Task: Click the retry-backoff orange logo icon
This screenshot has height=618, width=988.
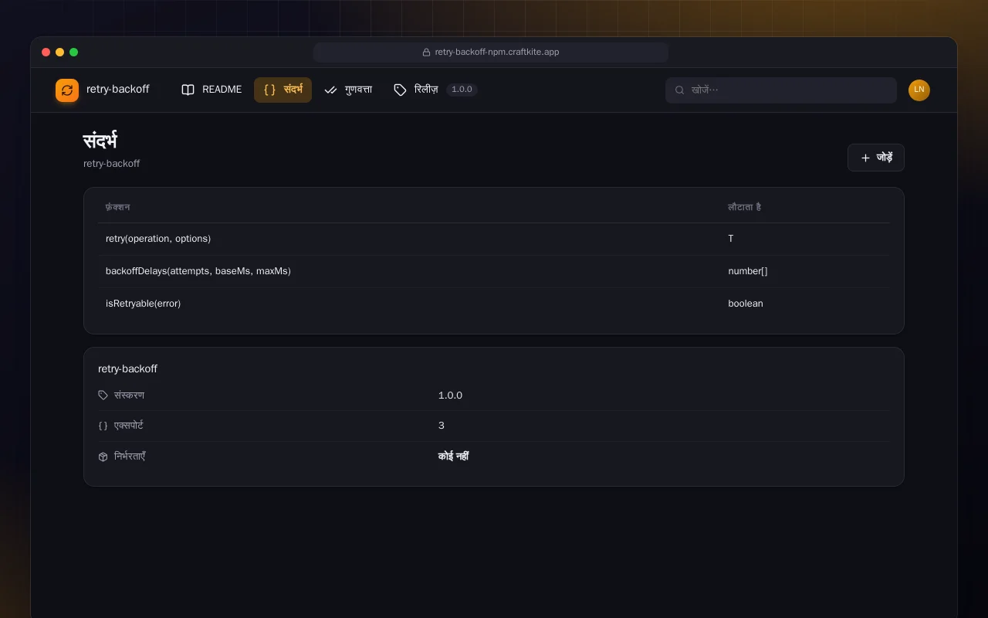Action: [x=67, y=90]
